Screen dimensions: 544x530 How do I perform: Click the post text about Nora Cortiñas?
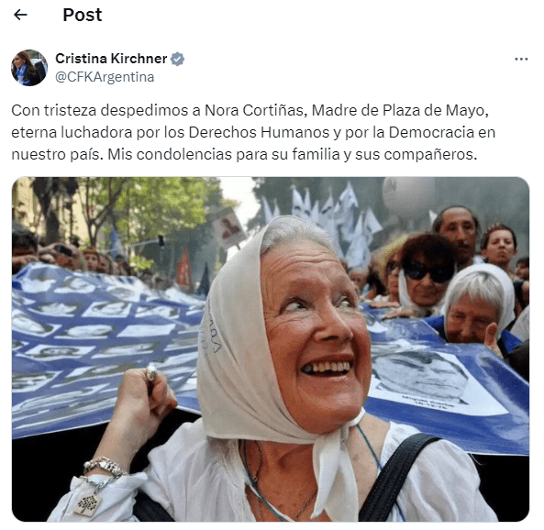(x=253, y=132)
